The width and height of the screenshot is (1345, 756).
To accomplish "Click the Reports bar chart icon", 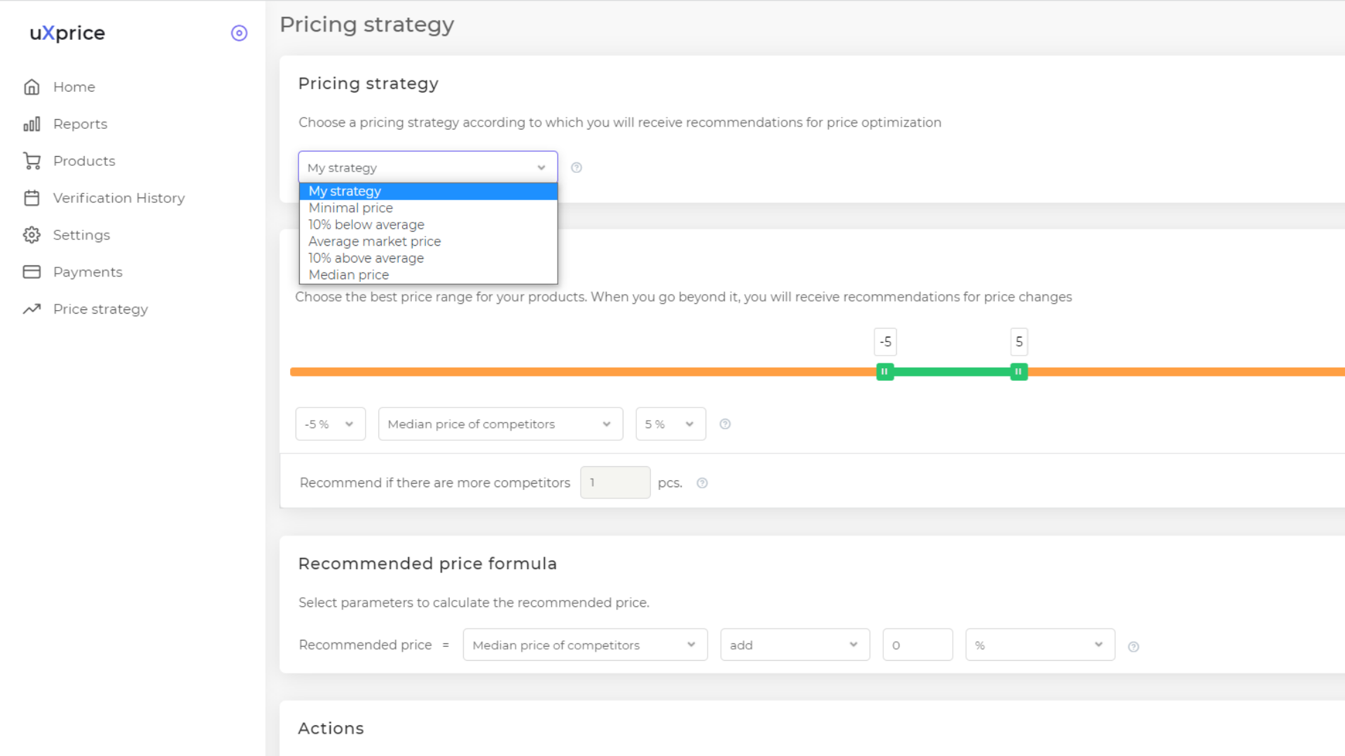I will click(x=32, y=124).
